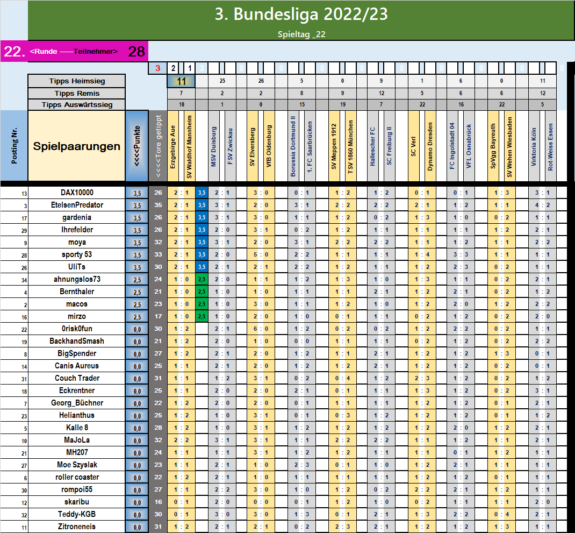Click the 'Tipps Heimsieg' row label
Screen dimensions: 575x533
(77, 81)
